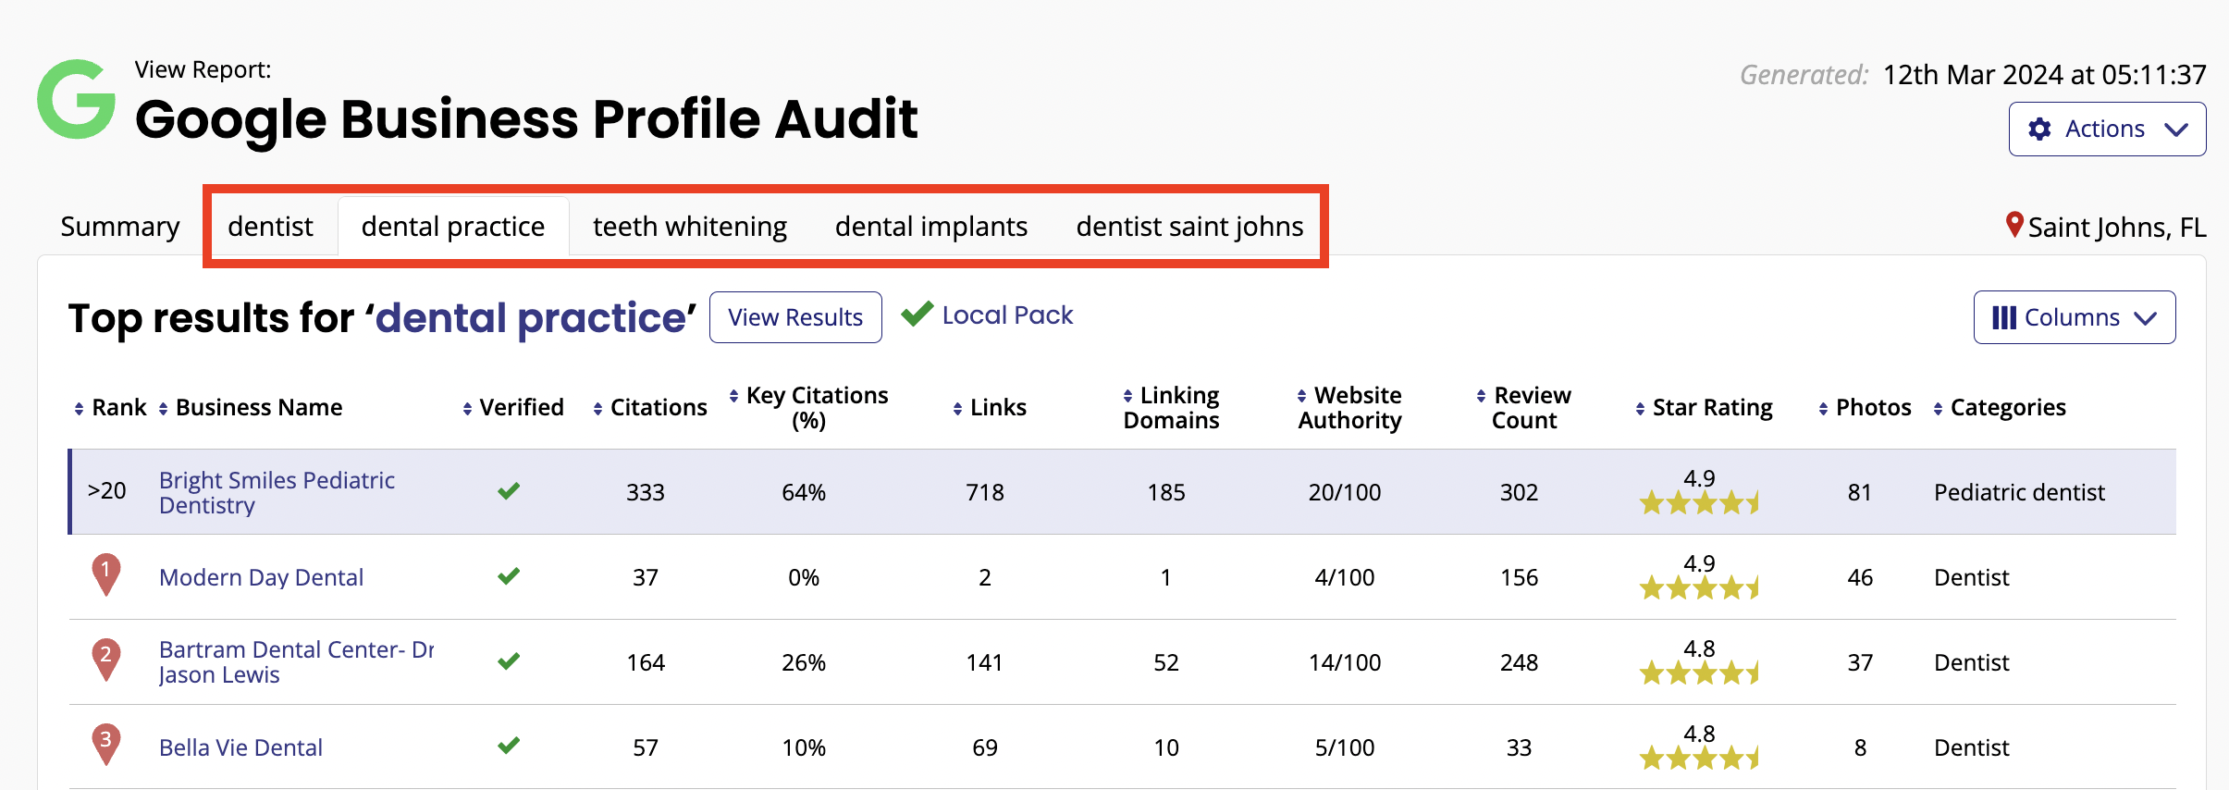Viewport: 2229px width, 790px height.
Task: Click the green Local Pack checkmark icon
Action: (917, 315)
